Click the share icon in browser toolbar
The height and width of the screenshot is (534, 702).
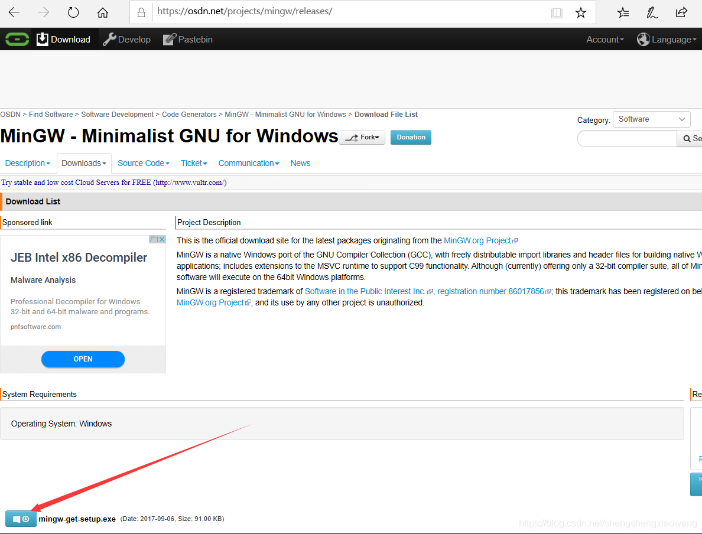681,12
